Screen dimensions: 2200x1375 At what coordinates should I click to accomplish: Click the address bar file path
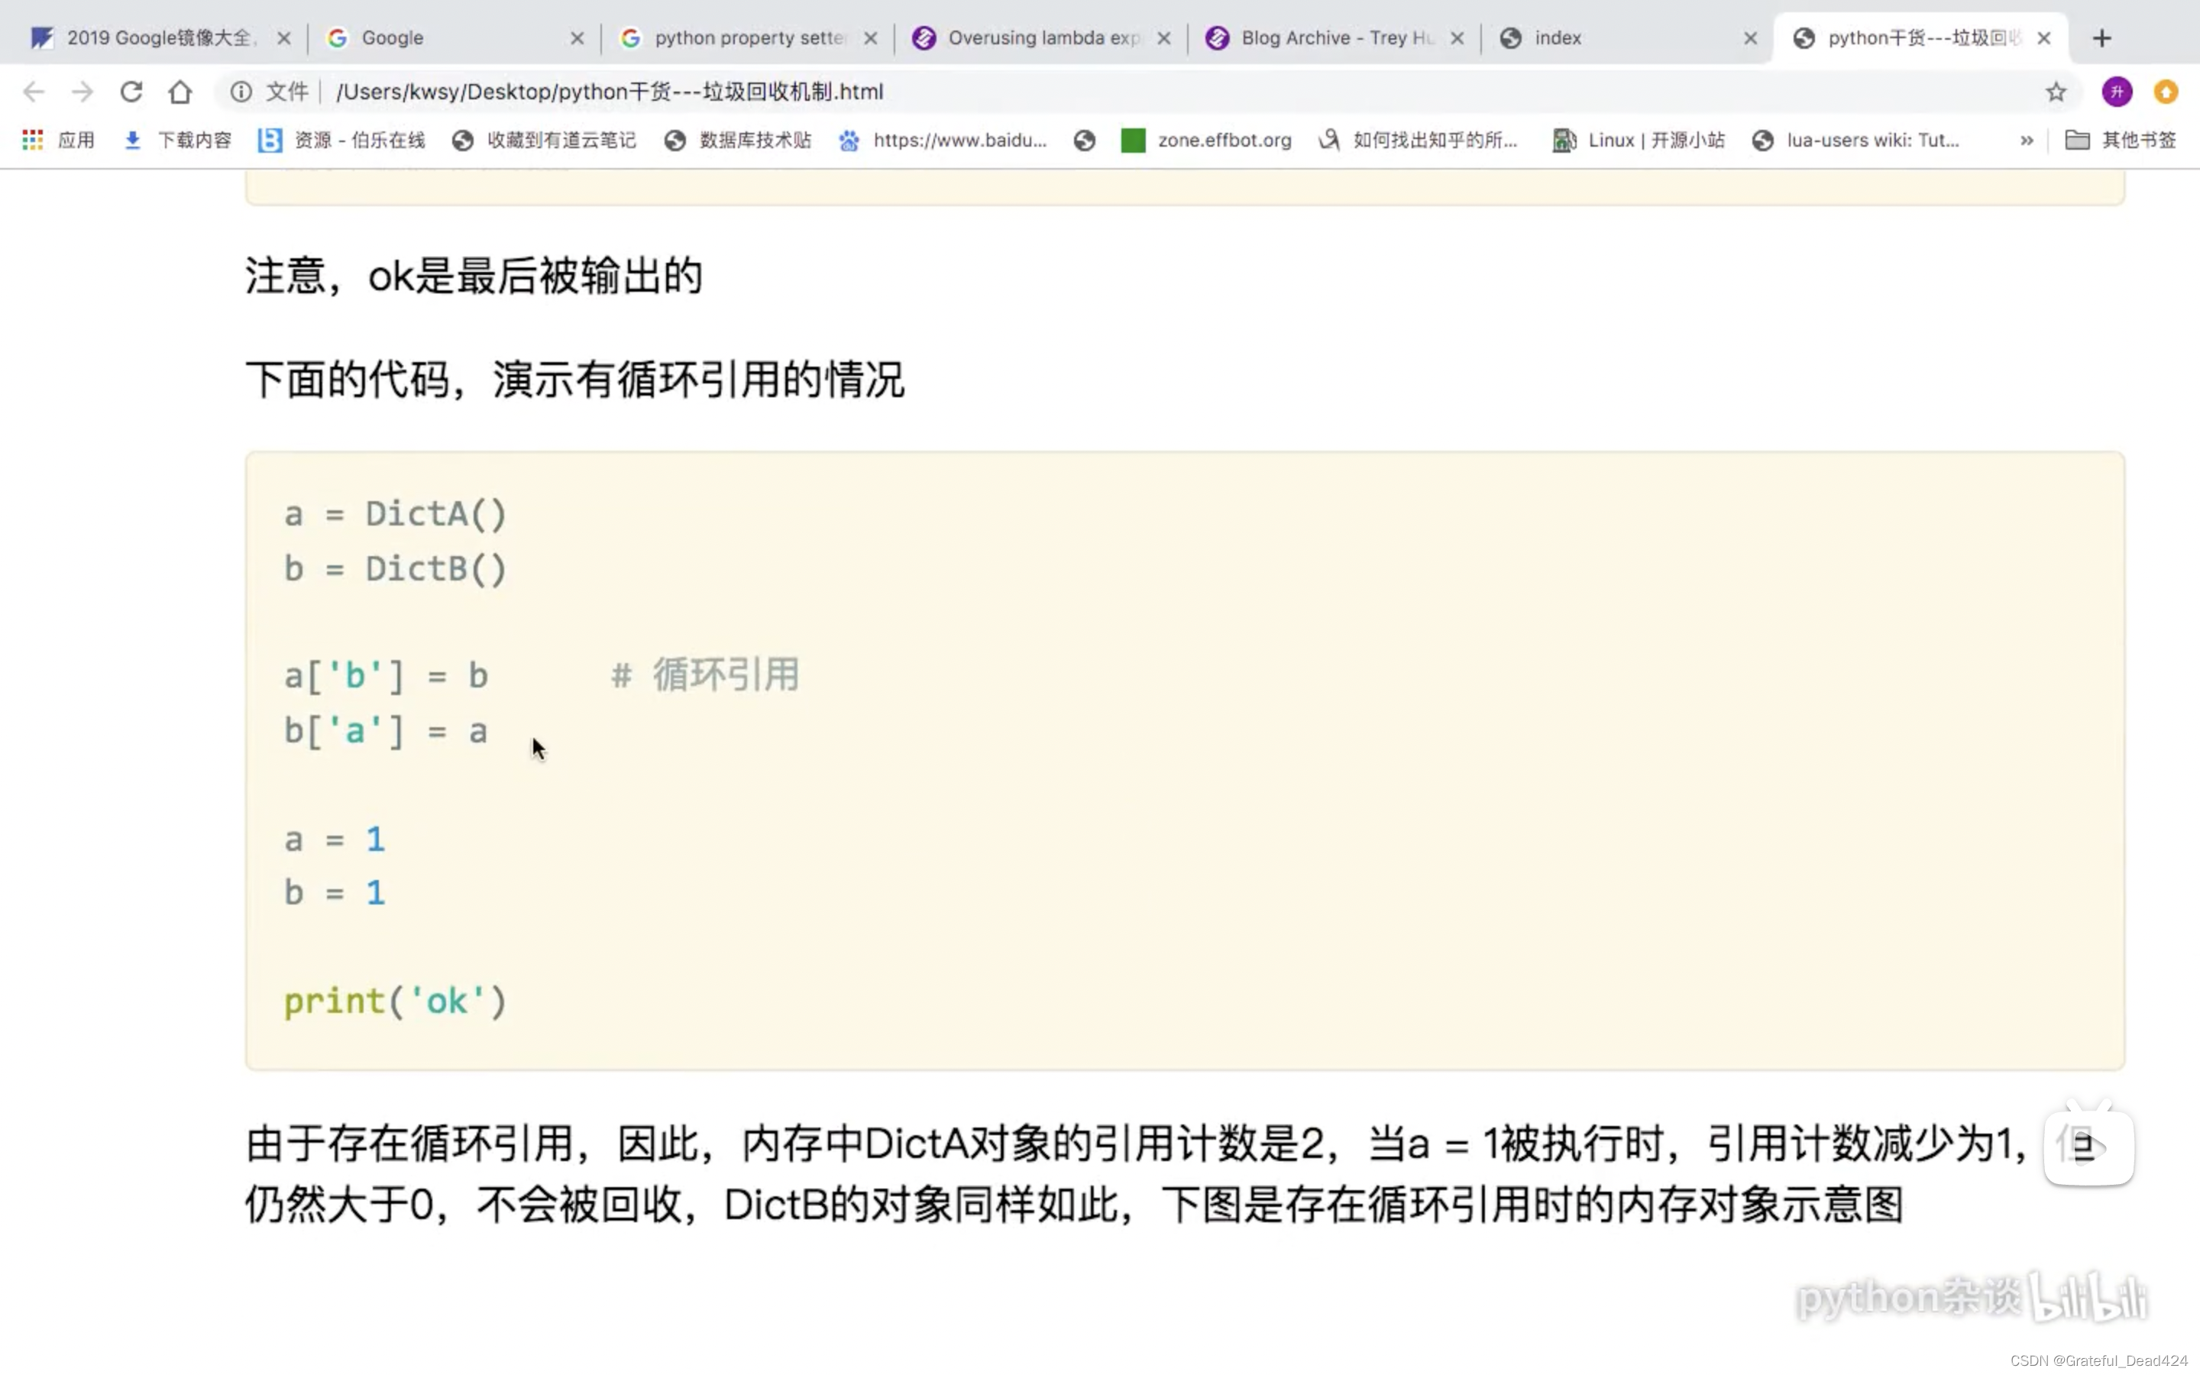[609, 92]
